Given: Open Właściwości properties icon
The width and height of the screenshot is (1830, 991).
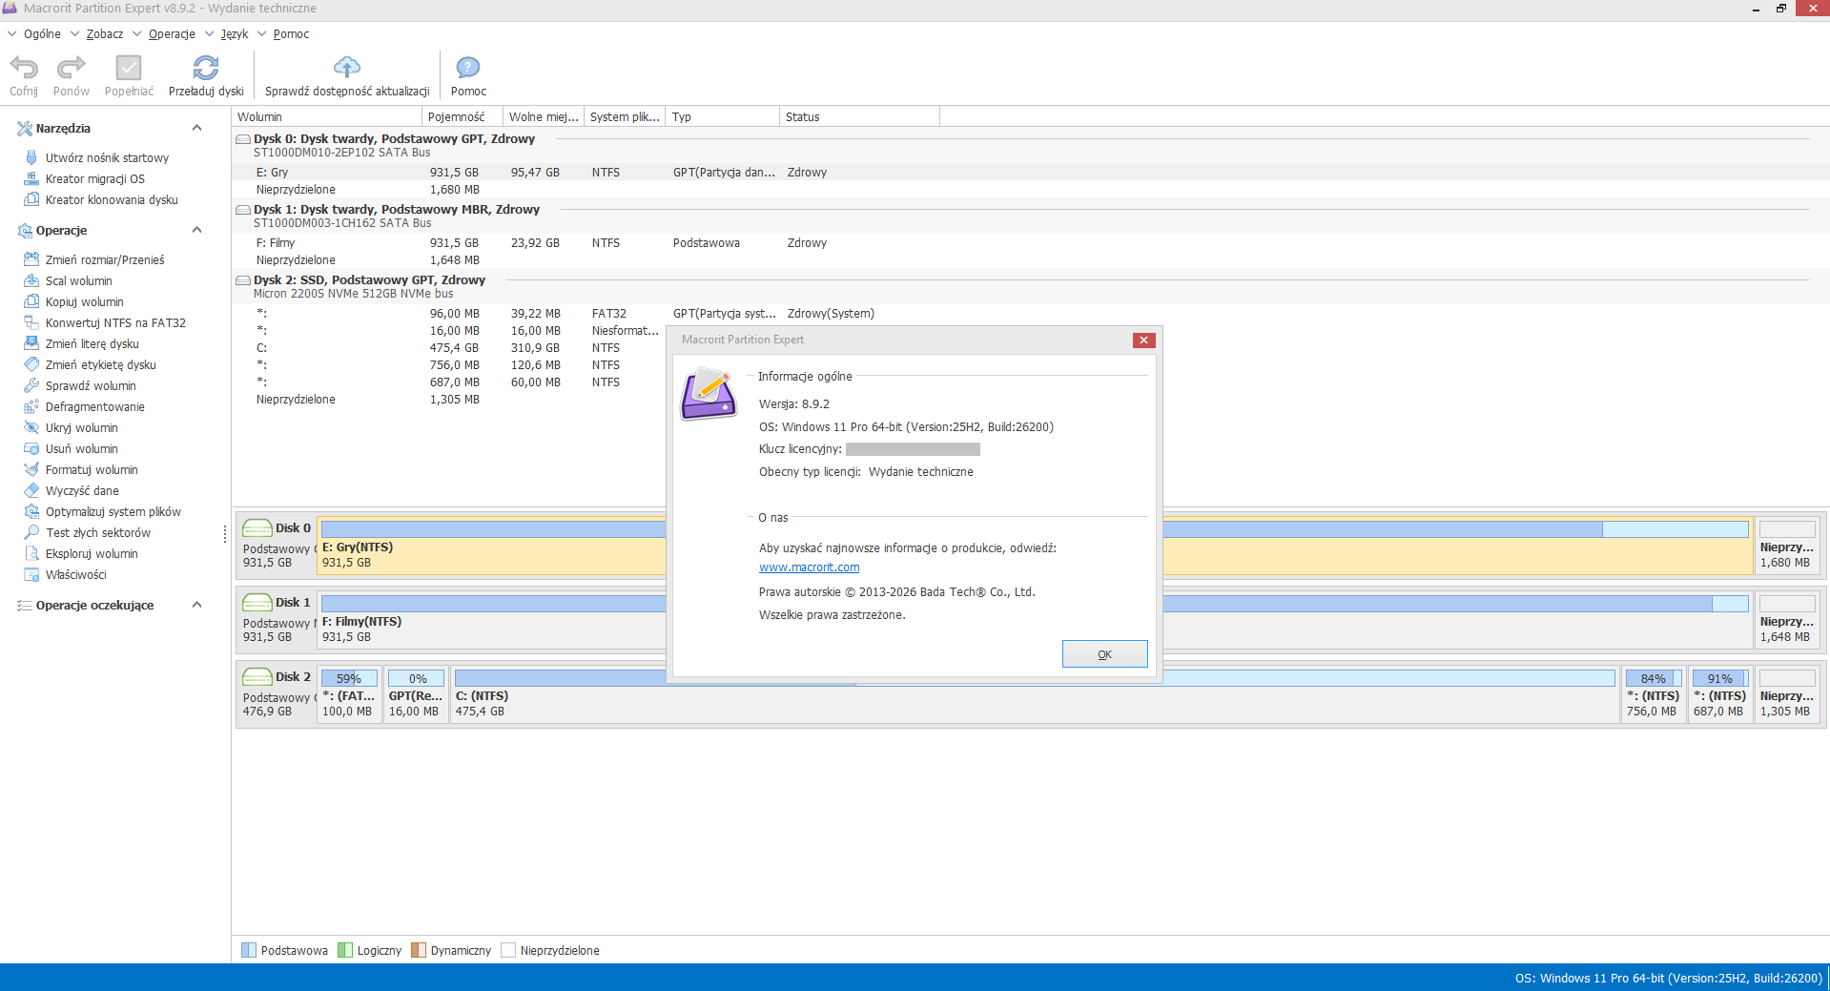Looking at the screenshot, I should [31, 574].
